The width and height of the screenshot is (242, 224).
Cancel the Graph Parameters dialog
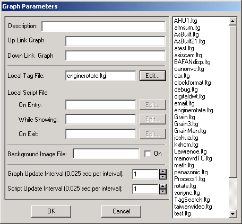pos(121,211)
